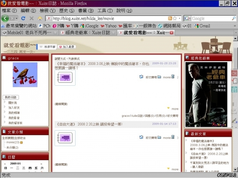Click the grace bird profile picture

25,75
